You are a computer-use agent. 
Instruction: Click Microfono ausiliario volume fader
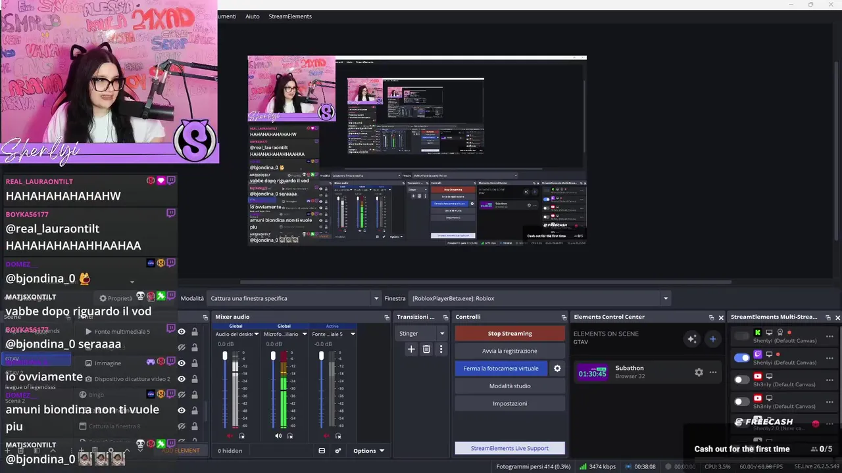point(273,356)
